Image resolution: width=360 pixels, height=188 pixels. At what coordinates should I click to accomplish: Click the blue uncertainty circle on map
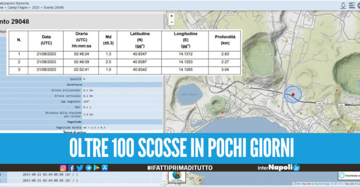[x=293, y=95]
